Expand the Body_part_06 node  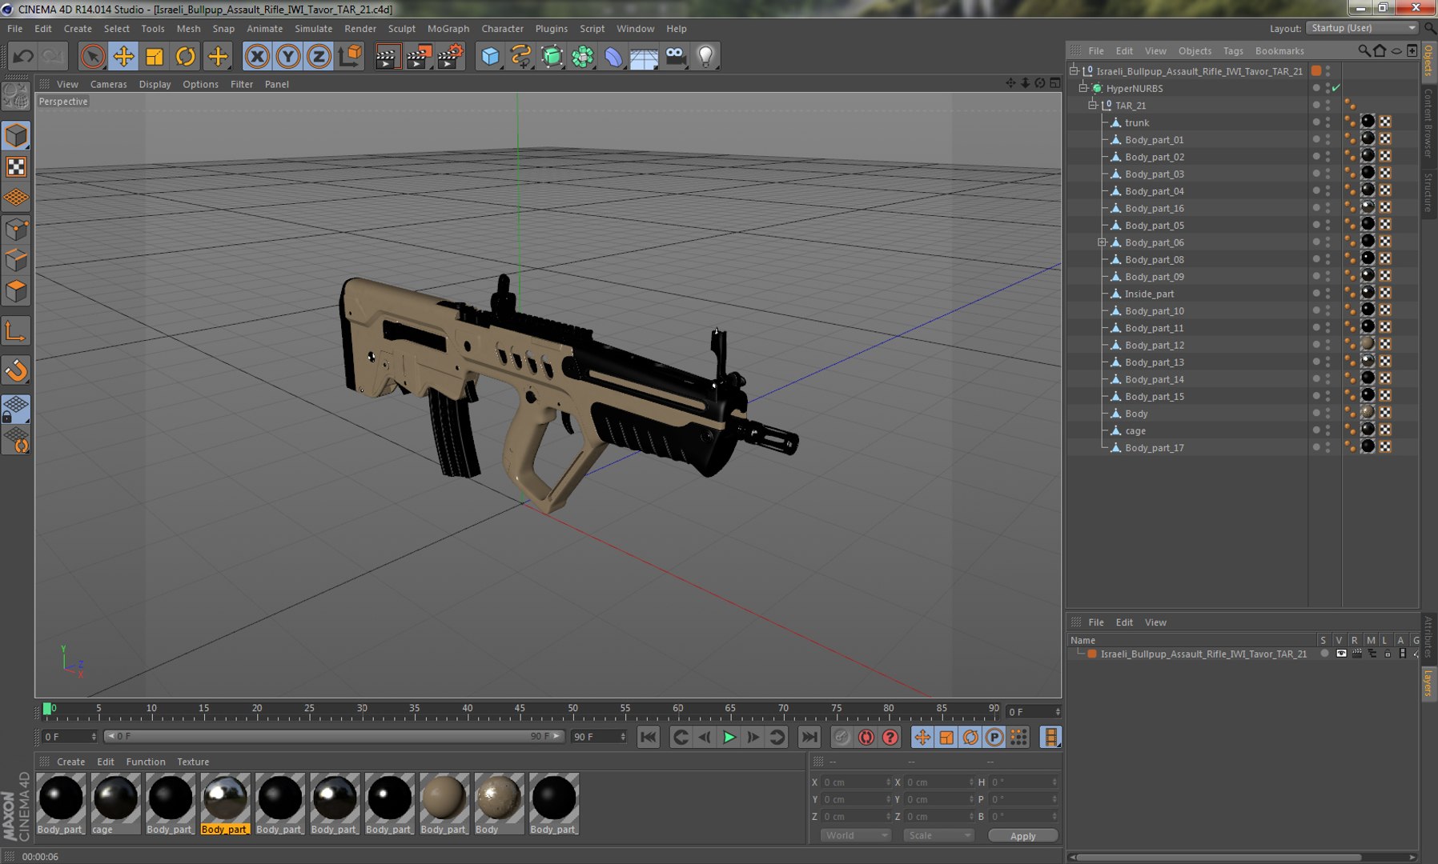point(1102,242)
